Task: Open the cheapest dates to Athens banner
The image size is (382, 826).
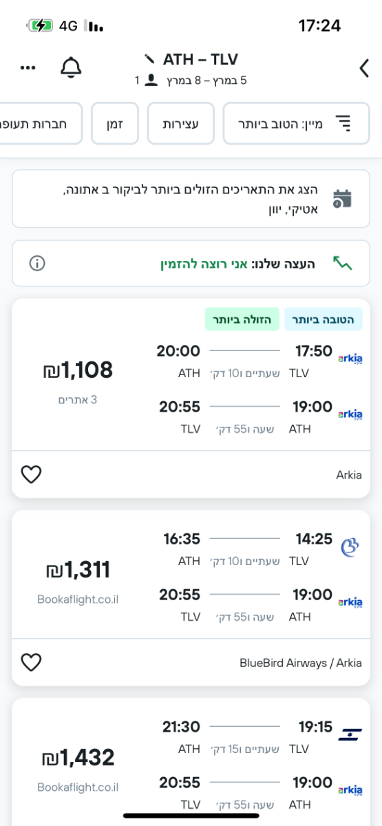Action: click(x=191, y=198)
